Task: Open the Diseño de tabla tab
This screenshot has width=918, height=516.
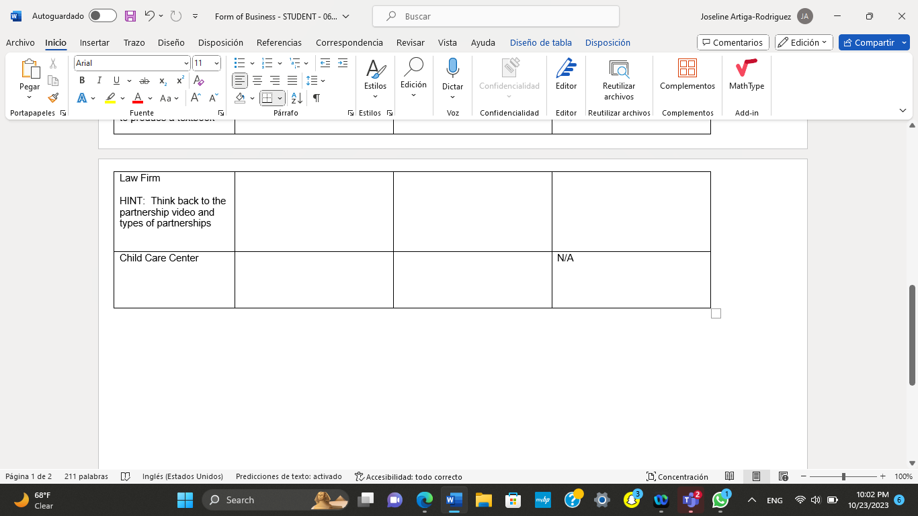Action: 540,42
